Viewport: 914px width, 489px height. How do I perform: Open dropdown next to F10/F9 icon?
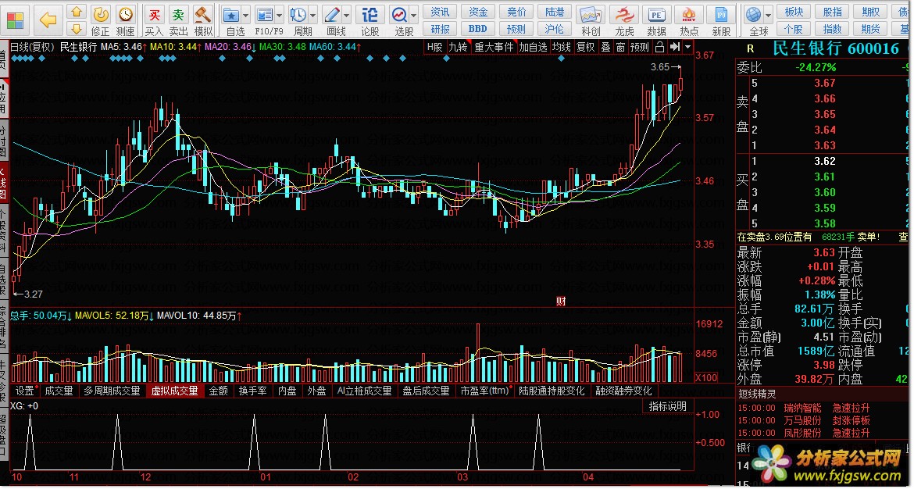[280, 15]
